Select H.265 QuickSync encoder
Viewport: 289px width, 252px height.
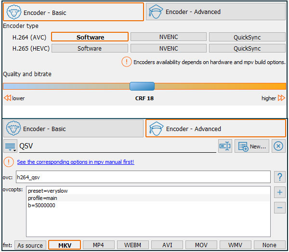tap(247, 49)
